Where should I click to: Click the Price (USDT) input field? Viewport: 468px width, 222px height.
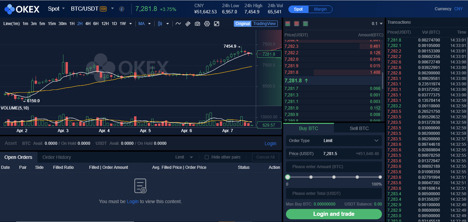[x=334, y=154]
